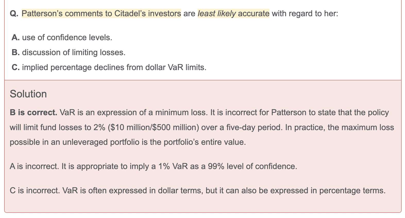Select answer option B letter

(x=16, y=53)
